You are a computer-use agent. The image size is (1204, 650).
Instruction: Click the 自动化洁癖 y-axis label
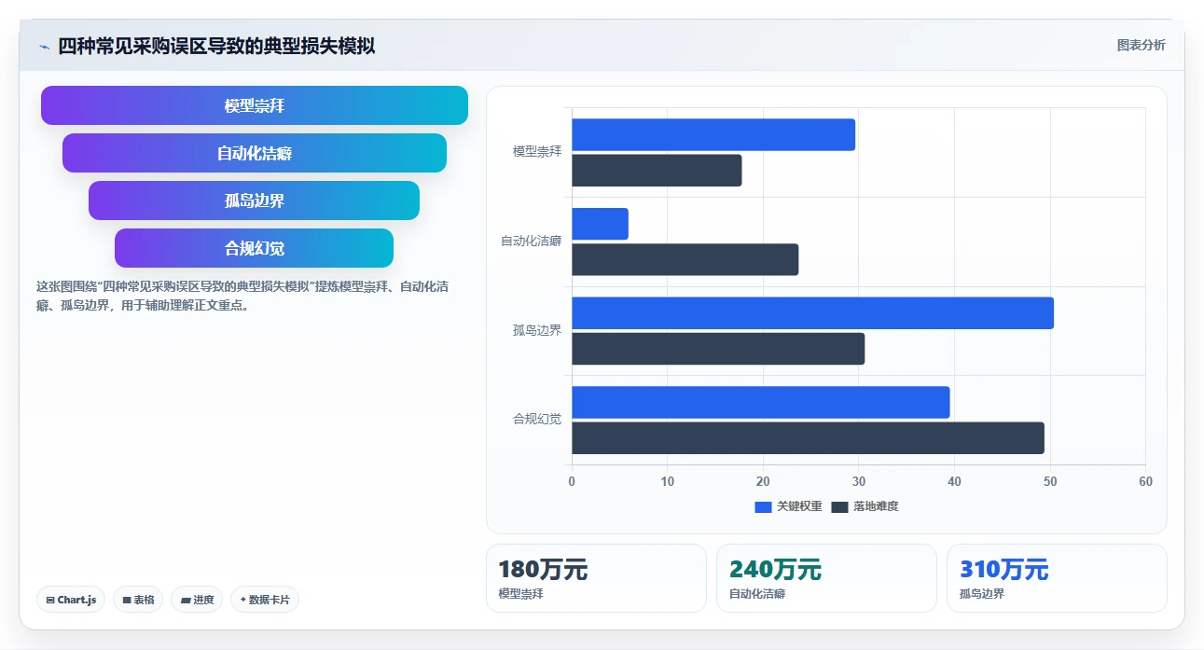(531, 241)
